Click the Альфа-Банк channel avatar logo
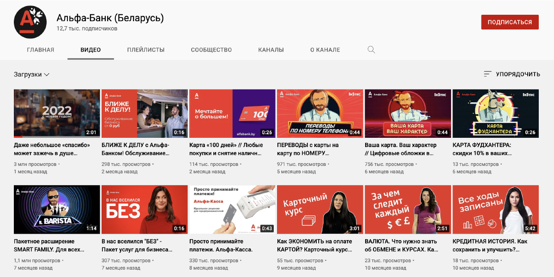The image size is (554, 277). [x=30, y=22]
